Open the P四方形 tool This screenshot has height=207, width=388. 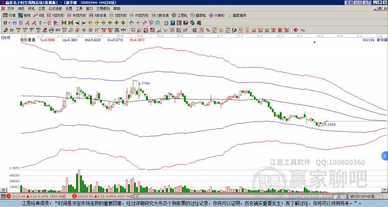point(56,15)
